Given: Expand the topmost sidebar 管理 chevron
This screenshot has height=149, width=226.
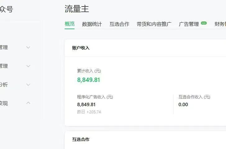Looking at the screenshot, I should tap(28, 47).
